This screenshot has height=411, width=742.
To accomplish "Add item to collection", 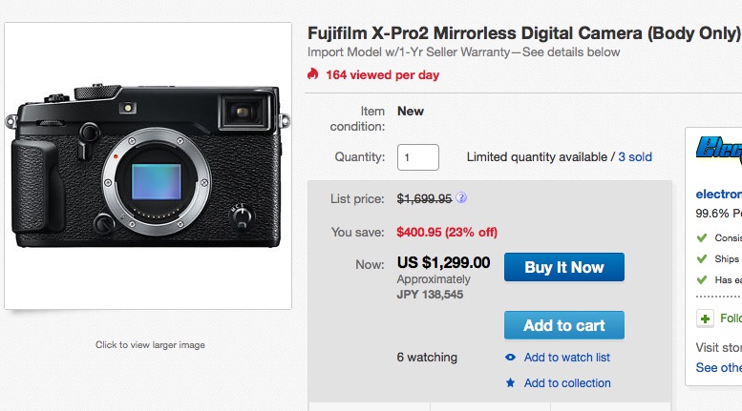I will [567, 382].
